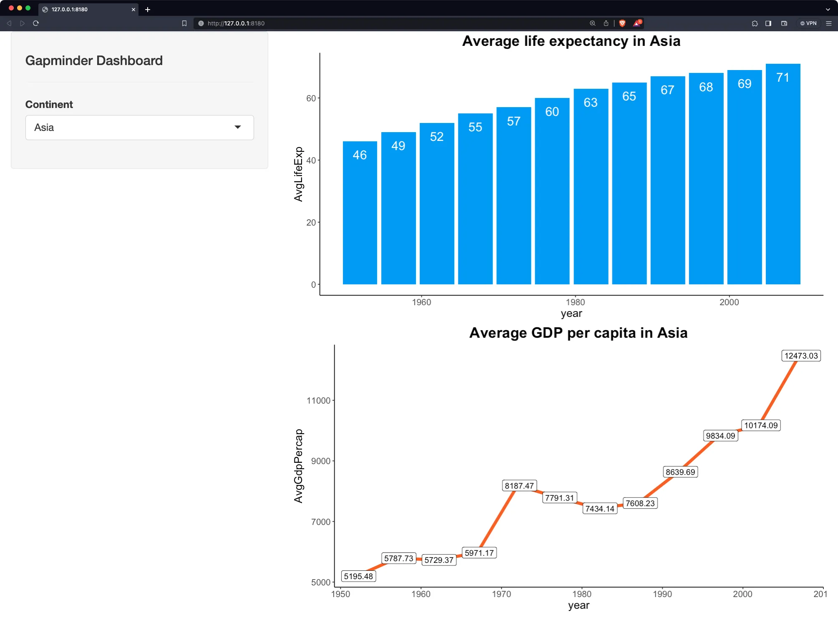Image resolution: width=838 pixels, height=620 pixels.
Task: Click the 12473.03 GDP data label
Action: pos(801,356)
